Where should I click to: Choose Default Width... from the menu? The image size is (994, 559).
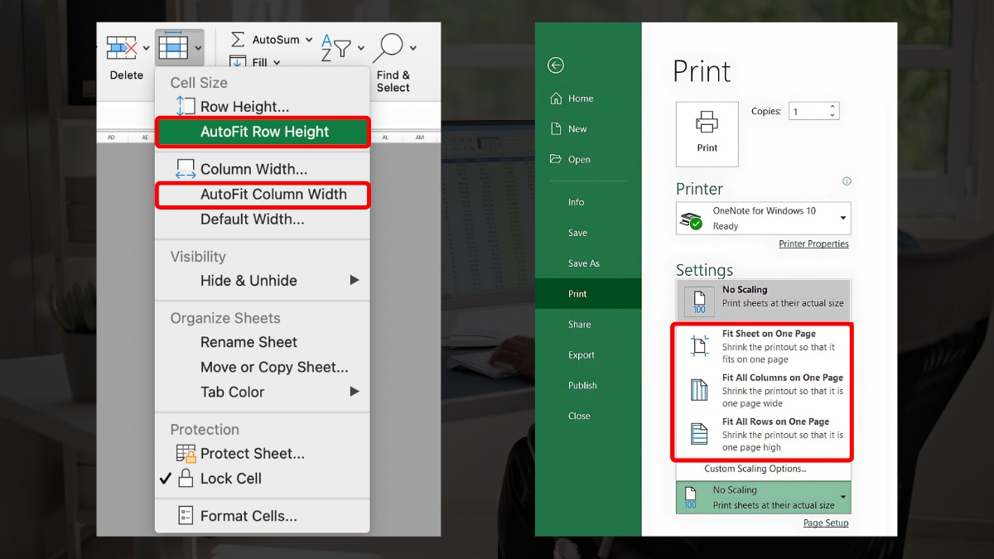point(263,219)
